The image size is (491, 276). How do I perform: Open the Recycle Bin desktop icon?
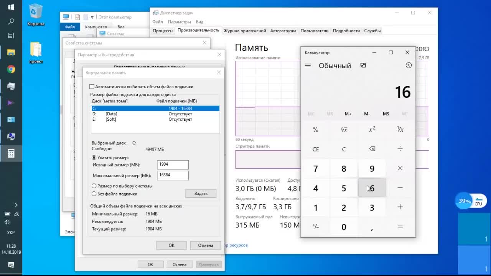point(36,15)
